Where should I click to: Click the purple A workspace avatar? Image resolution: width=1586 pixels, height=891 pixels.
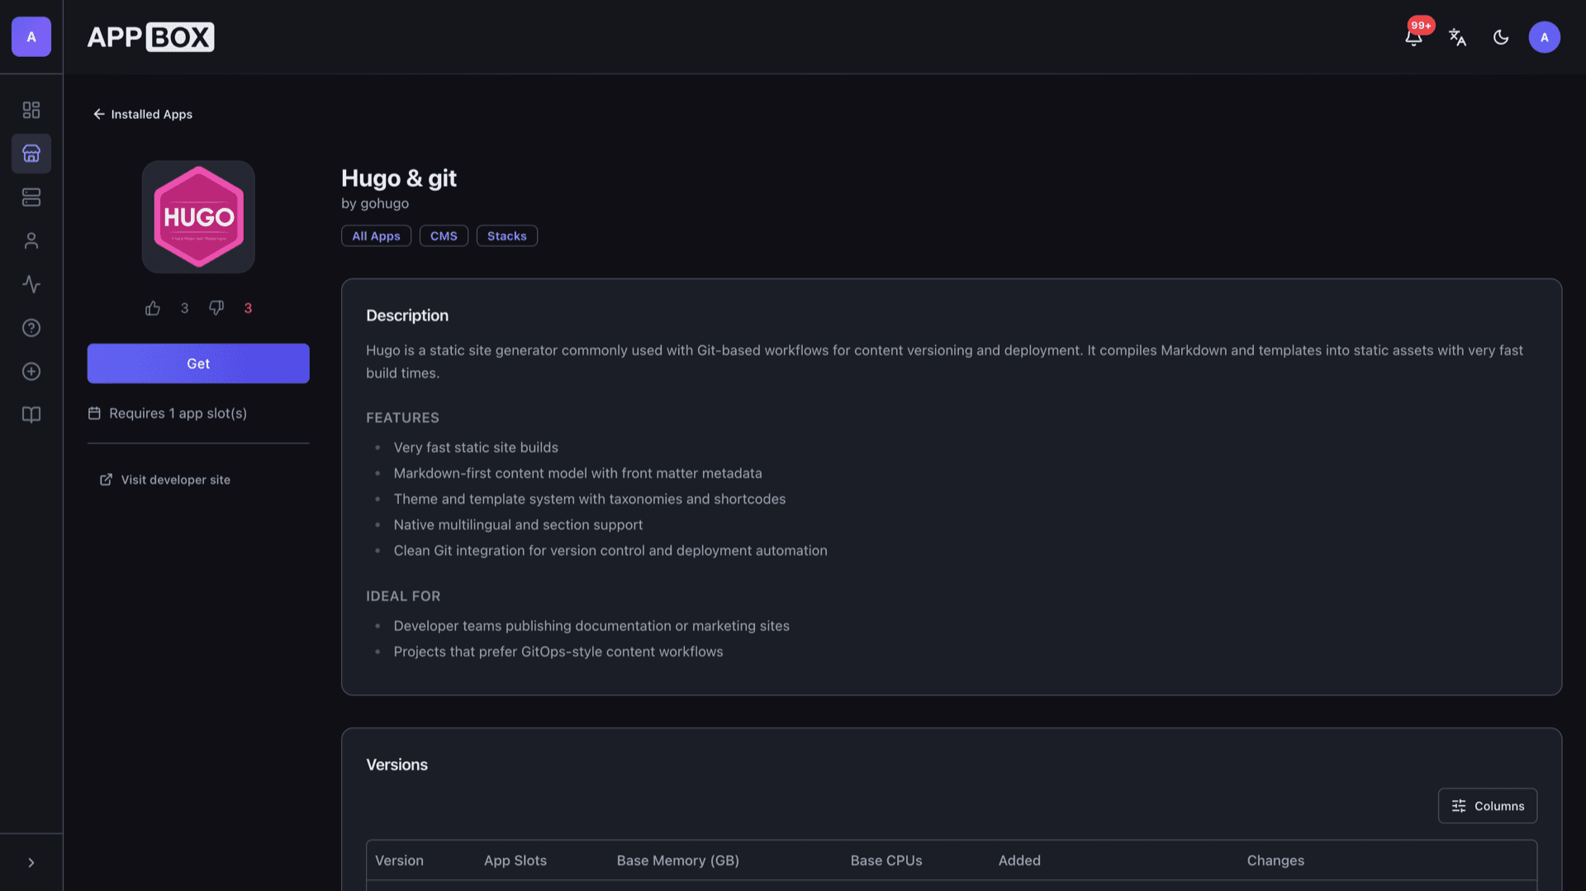point(31,37)
